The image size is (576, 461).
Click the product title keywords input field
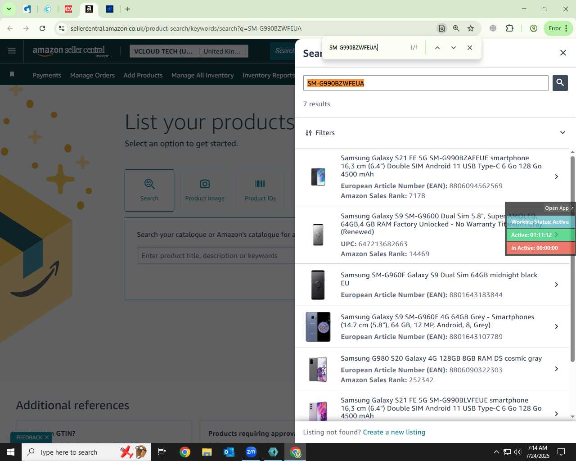216,255
